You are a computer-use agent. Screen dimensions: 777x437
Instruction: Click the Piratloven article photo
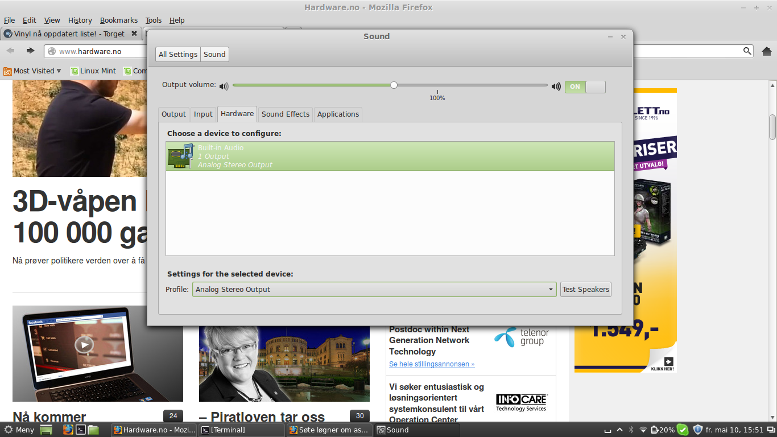click(x=284, y=364)
